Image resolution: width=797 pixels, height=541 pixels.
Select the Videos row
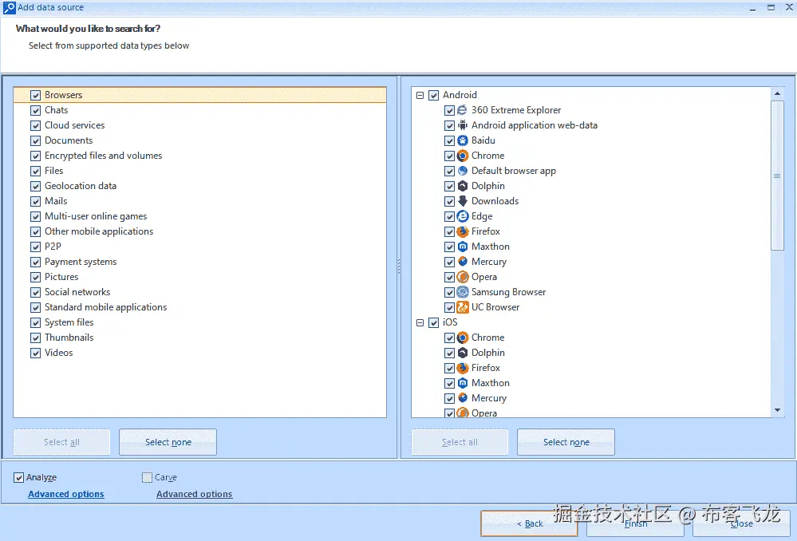(x=199, y=353)
